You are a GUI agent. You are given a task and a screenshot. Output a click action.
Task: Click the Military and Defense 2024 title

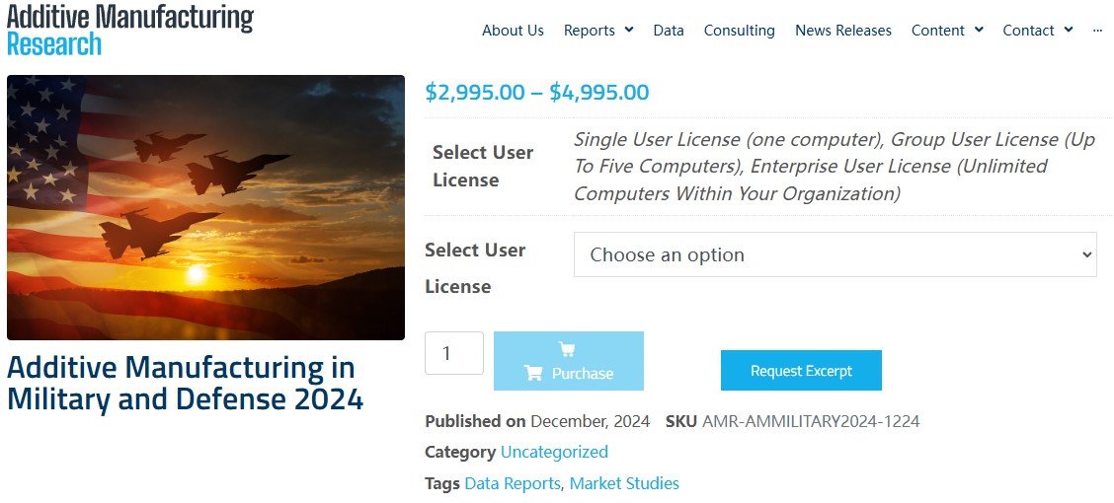tap(185, 384)
